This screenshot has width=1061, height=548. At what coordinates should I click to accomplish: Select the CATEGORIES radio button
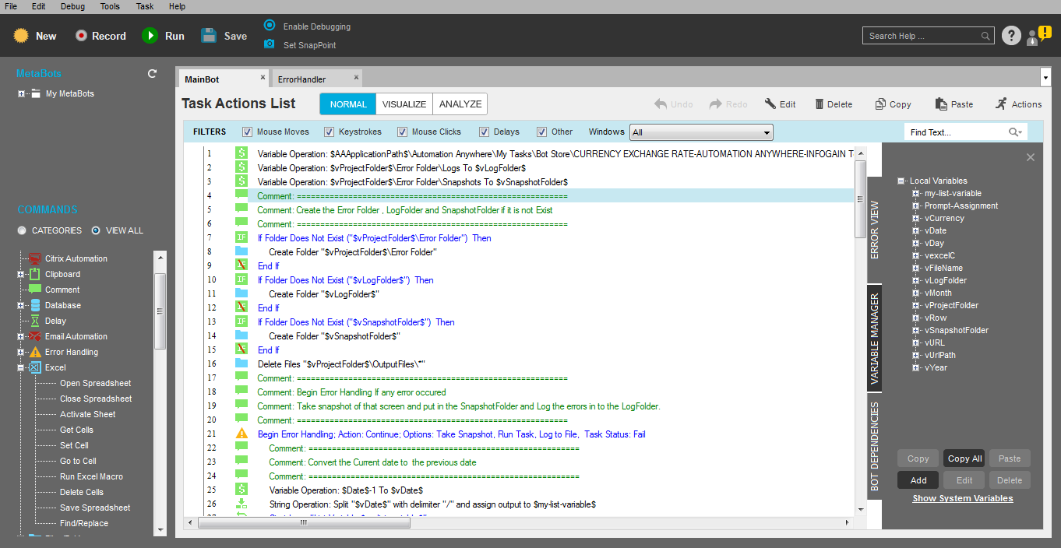click(x=22, y=230)
